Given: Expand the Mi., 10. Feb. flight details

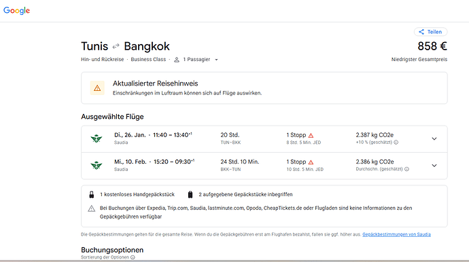Looking at the screenshot, I should [434, 165].
